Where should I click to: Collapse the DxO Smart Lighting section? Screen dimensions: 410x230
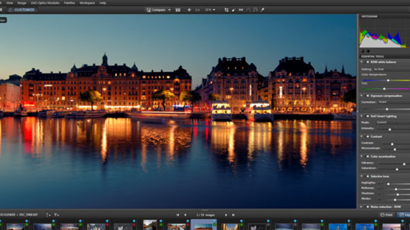[x=362, y=116]
